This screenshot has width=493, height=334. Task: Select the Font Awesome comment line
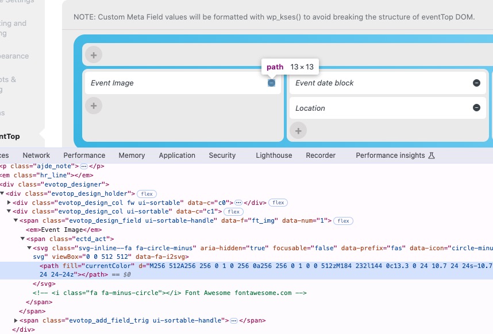click(170, 293)
